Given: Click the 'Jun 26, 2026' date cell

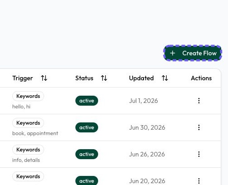Looking at the screenshot, I should pyautogui.click(x=147, y=154).
